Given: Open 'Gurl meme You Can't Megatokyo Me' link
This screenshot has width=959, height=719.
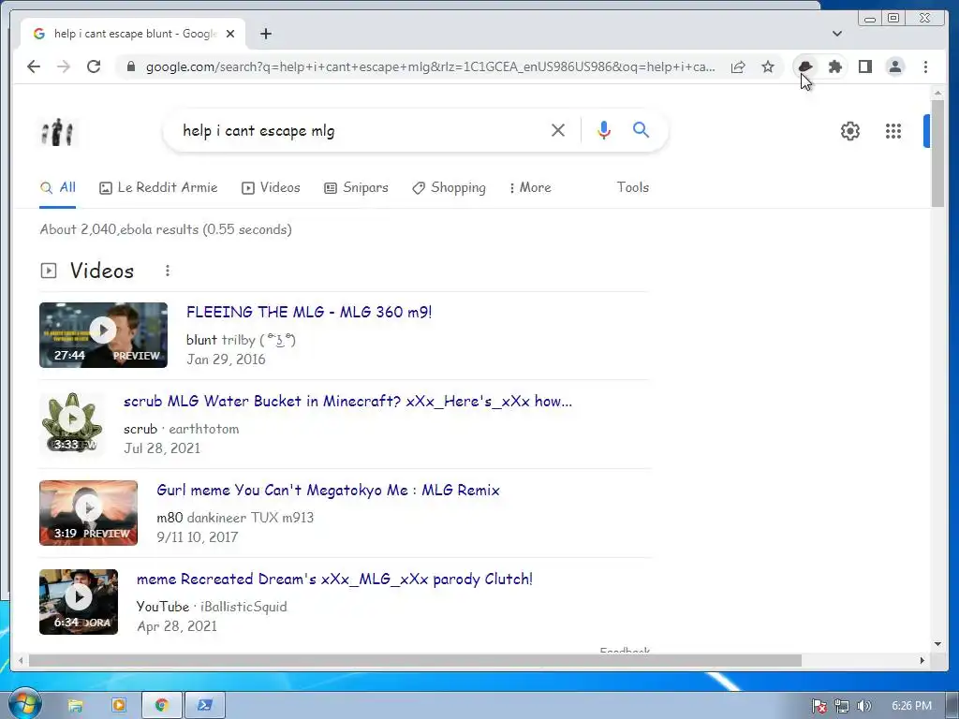Looking at the screenshot, I should pyautogui.click(x=328, y=491).
